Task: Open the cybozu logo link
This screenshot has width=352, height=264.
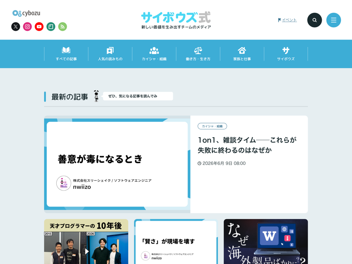Action: click(x=26, y=13)
